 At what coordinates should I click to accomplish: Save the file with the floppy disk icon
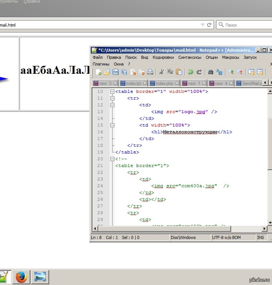(115, 72)
